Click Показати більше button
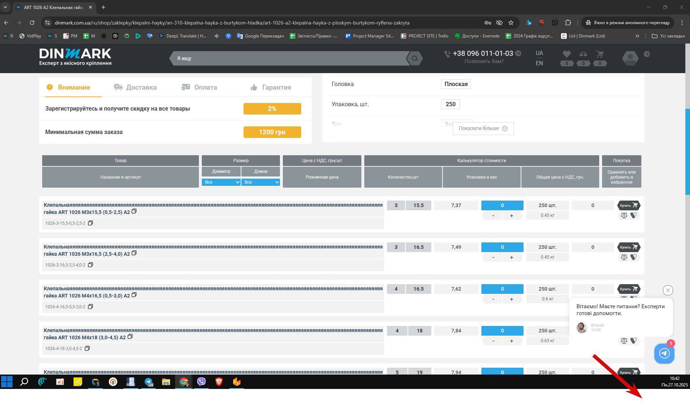Image resolution: width=690 pixels, height=403 pixels. [483, 129]
